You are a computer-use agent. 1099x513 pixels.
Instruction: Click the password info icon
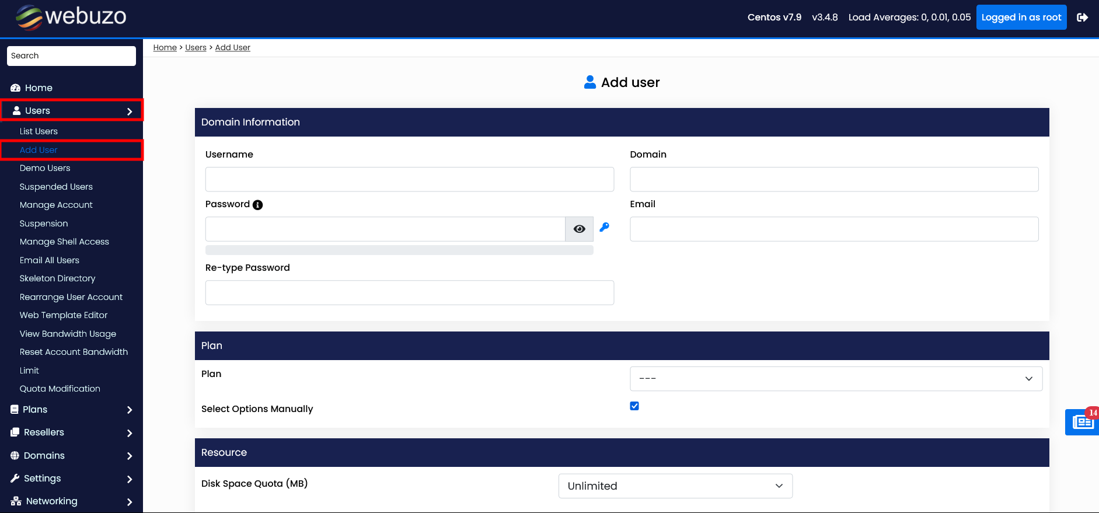257,205
